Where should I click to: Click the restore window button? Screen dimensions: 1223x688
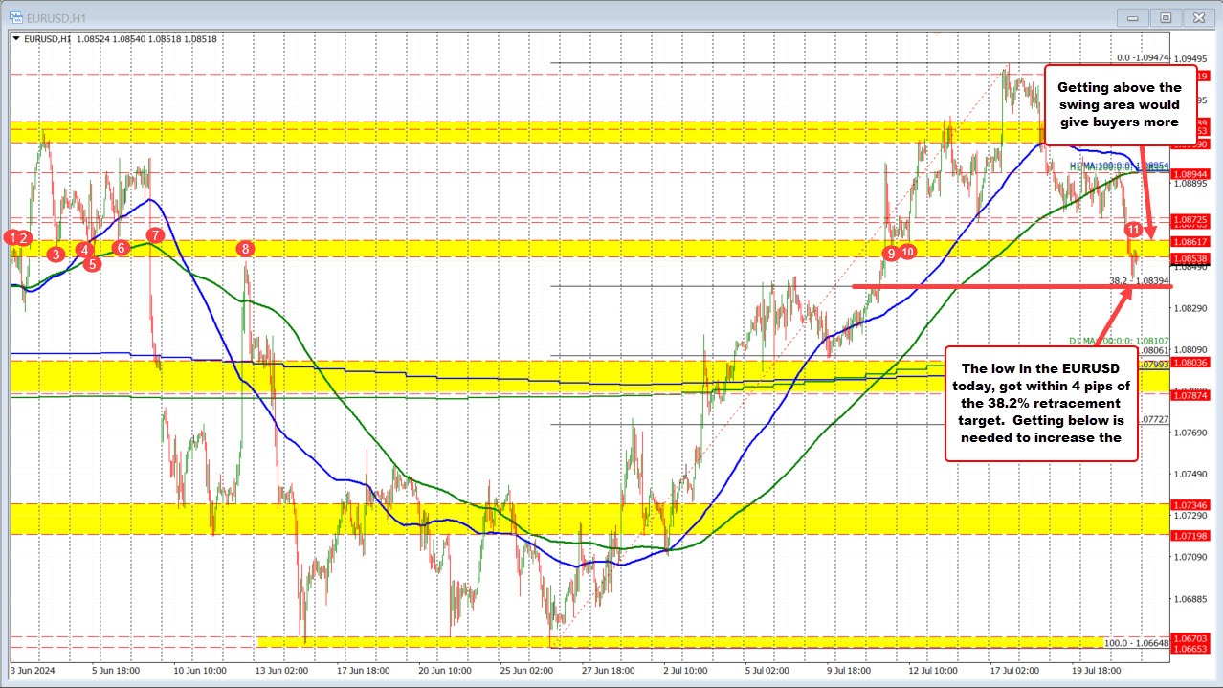point(1166,16)
